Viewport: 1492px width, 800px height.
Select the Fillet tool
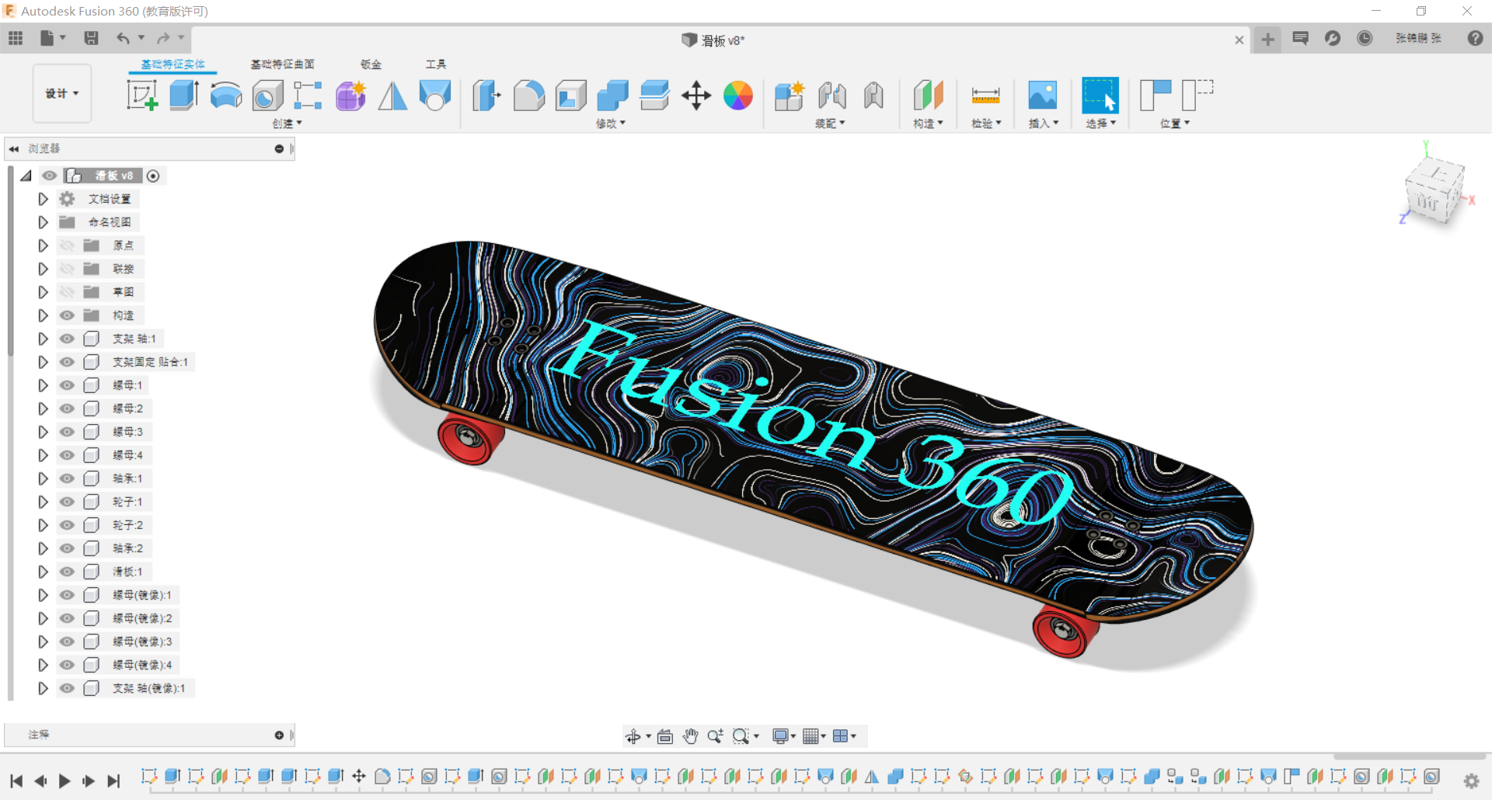coord(529,96)
